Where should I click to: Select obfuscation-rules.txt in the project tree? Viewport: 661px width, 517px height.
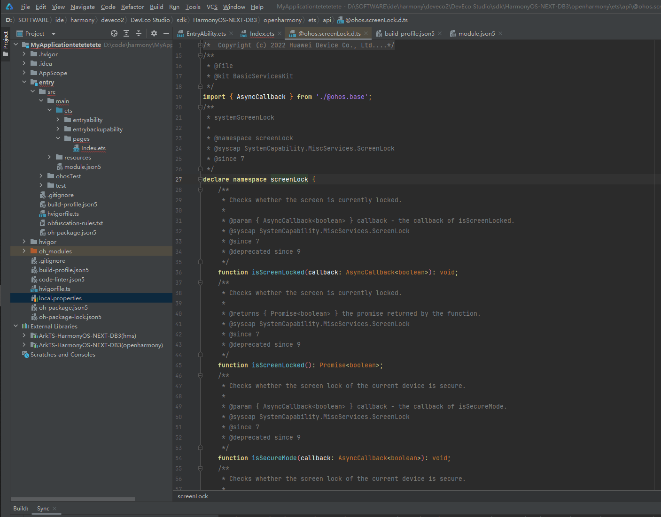pyautogui.click(x=75, y=223)
